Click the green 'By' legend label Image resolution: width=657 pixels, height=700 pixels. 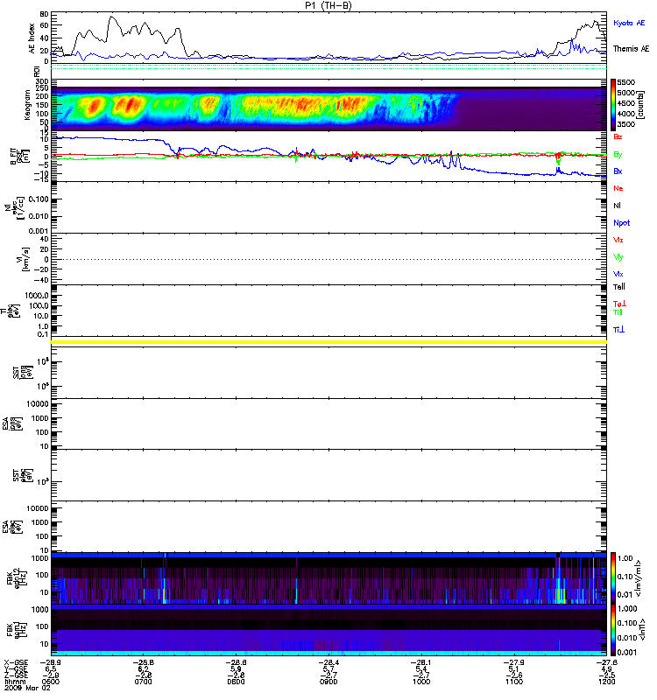click(x=618, y=154)
